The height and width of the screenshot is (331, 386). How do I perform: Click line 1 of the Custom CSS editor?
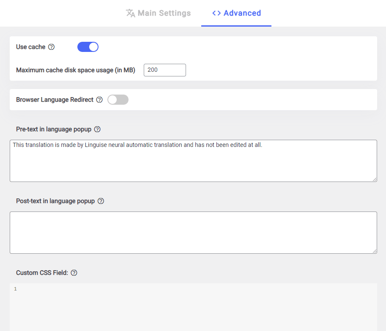(193, 289)
